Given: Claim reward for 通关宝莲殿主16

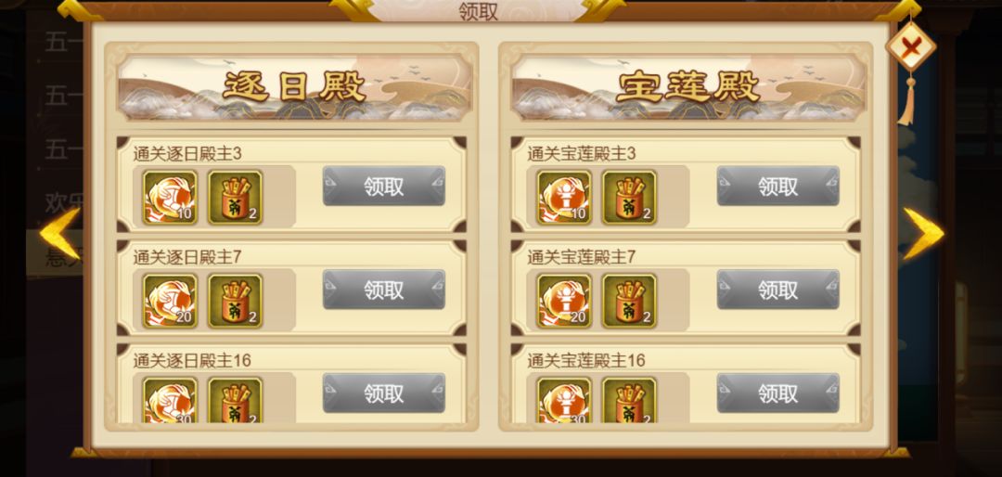Looking at the screenshot, I should pos(778,393).
